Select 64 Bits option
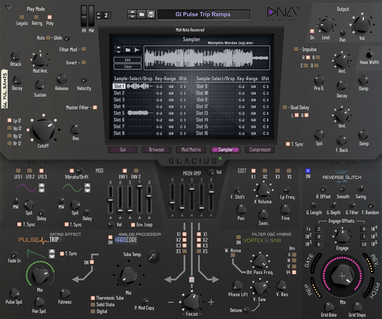The image size is (382, 319). (294, 272)
